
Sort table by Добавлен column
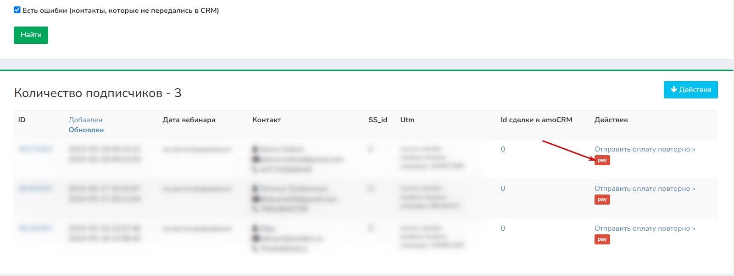[x=85, y=120]
